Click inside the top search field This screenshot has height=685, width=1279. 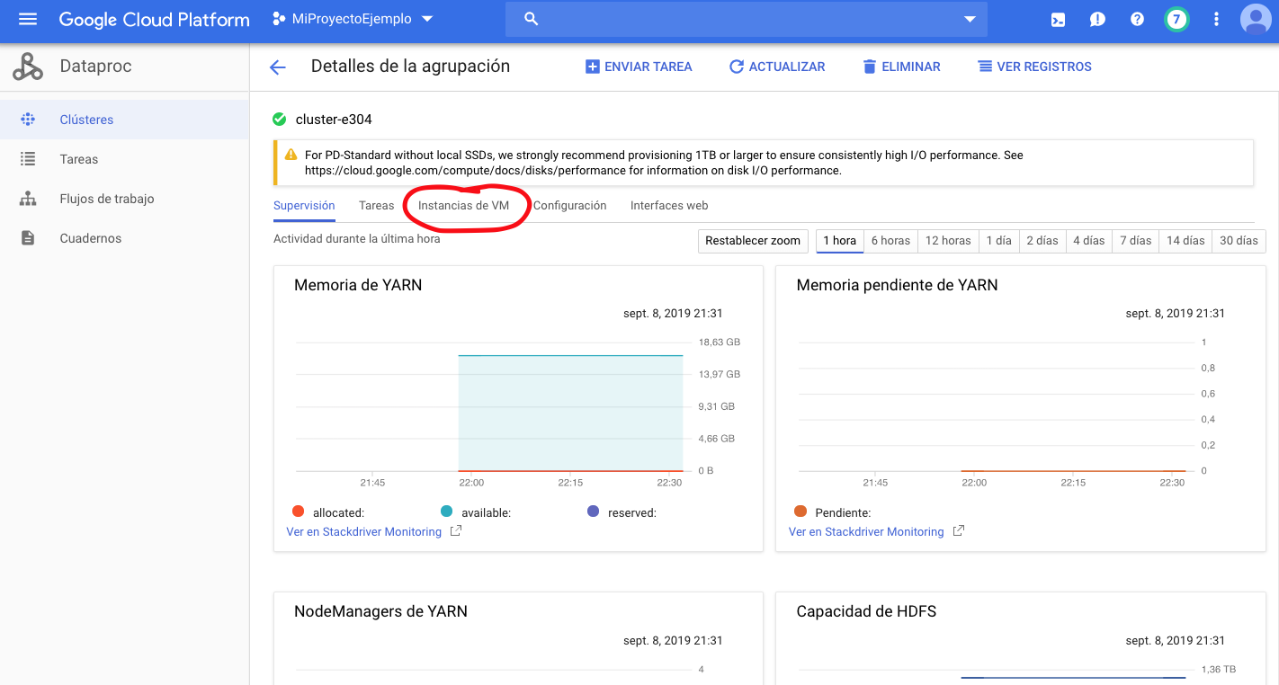click(x=747, y=19)
